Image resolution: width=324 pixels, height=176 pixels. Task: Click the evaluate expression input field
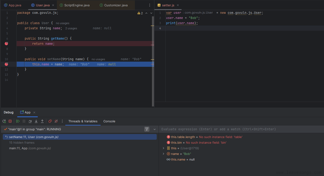tap(239, 129)
